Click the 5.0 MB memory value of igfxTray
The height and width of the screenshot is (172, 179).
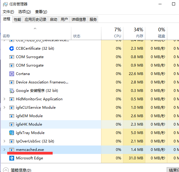coord(137,133)
